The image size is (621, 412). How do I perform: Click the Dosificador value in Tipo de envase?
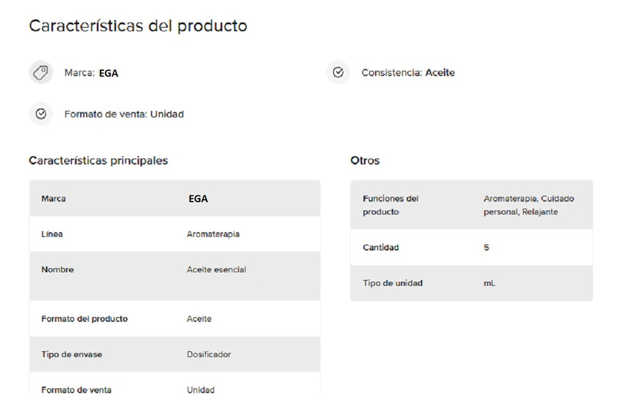[x=209, y=354]
